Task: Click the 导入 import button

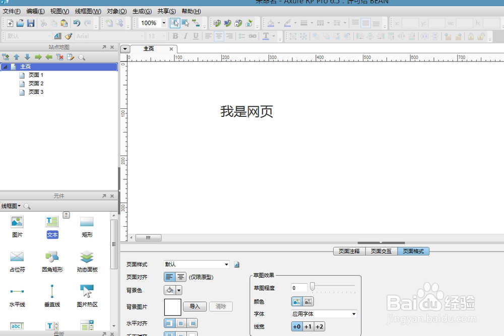Action: tap(195, 306)
